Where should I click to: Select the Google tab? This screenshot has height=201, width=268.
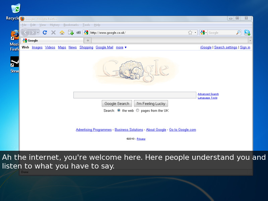click(52, 41)
